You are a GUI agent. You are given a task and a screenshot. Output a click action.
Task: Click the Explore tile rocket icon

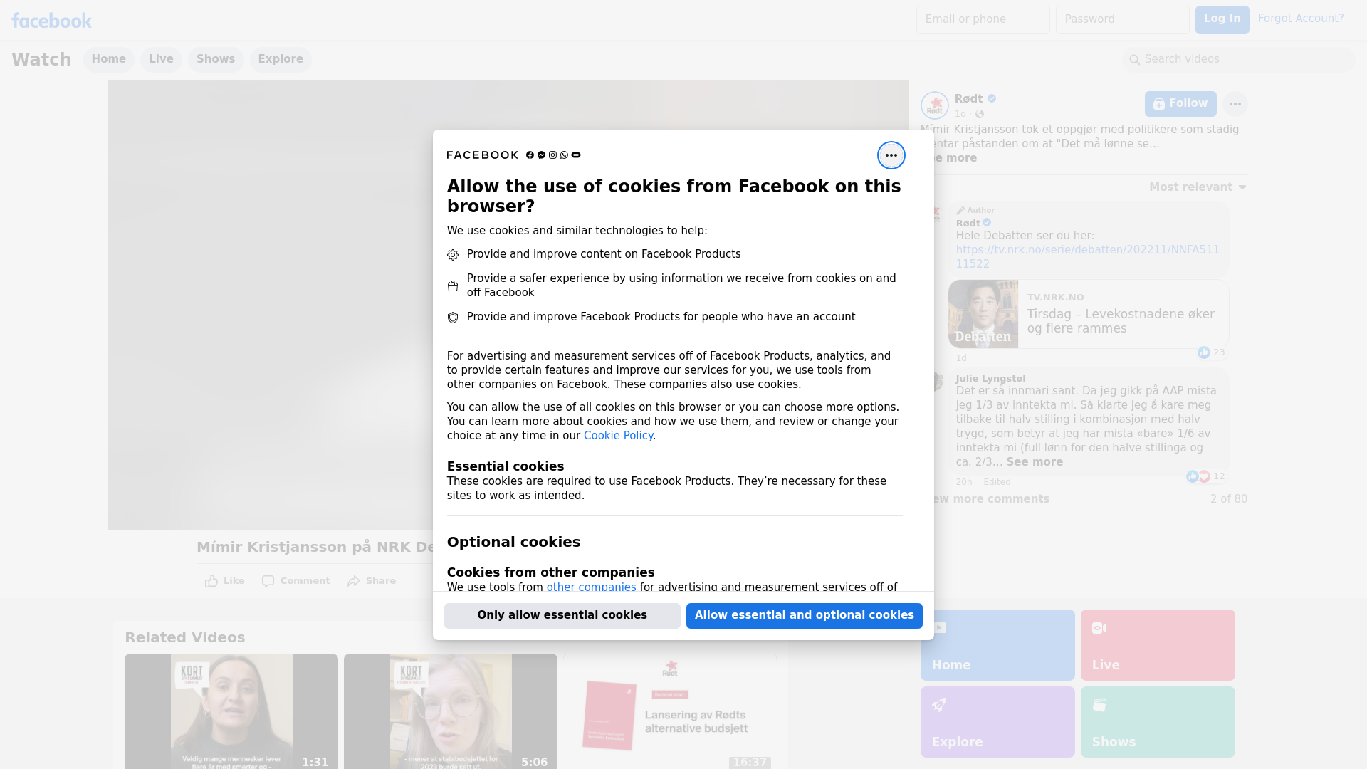coord(939,705)
